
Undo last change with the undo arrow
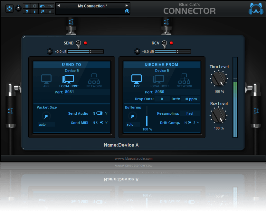(x=43, y=5)
